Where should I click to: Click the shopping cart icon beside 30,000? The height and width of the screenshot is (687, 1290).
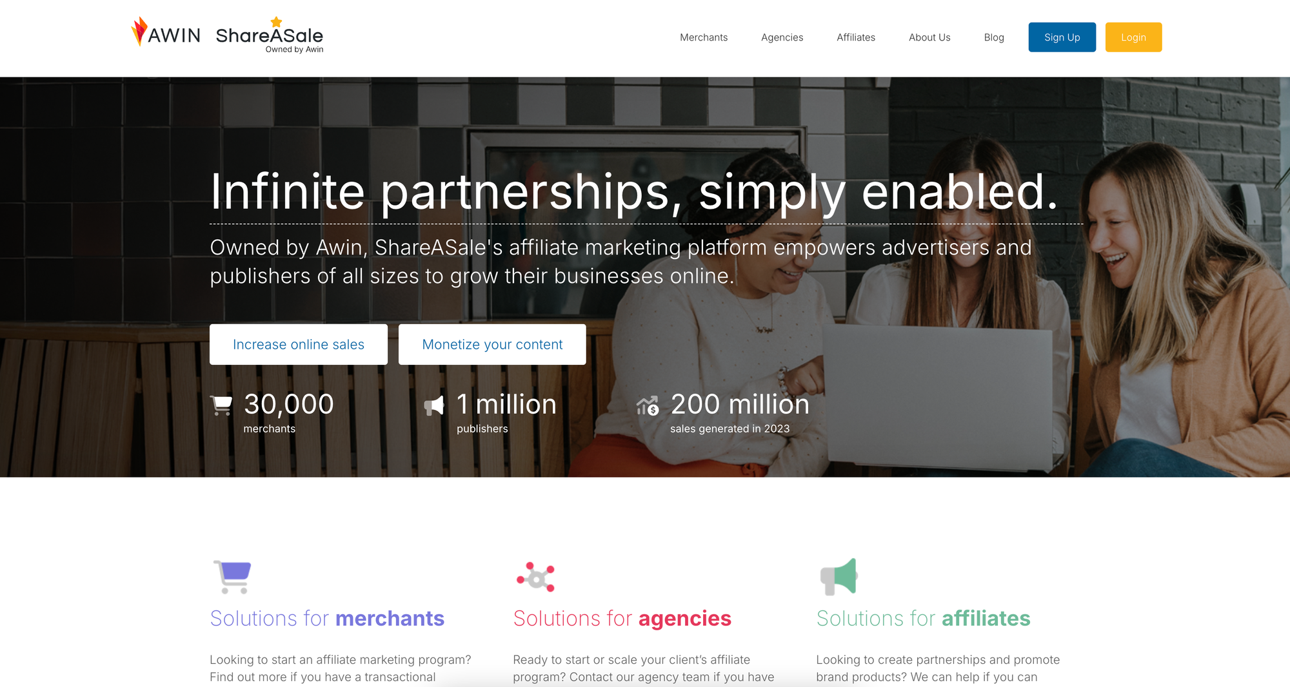coord(221,405)
